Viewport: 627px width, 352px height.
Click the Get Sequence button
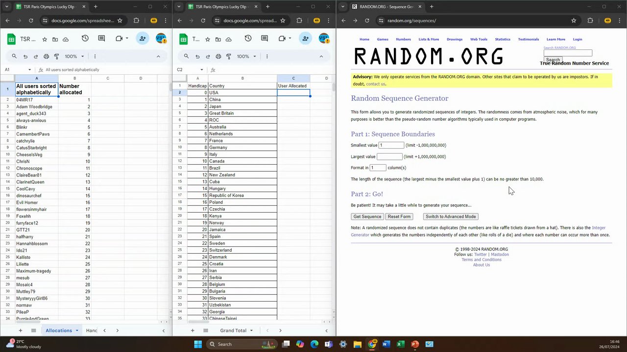[x=367, y=217]
